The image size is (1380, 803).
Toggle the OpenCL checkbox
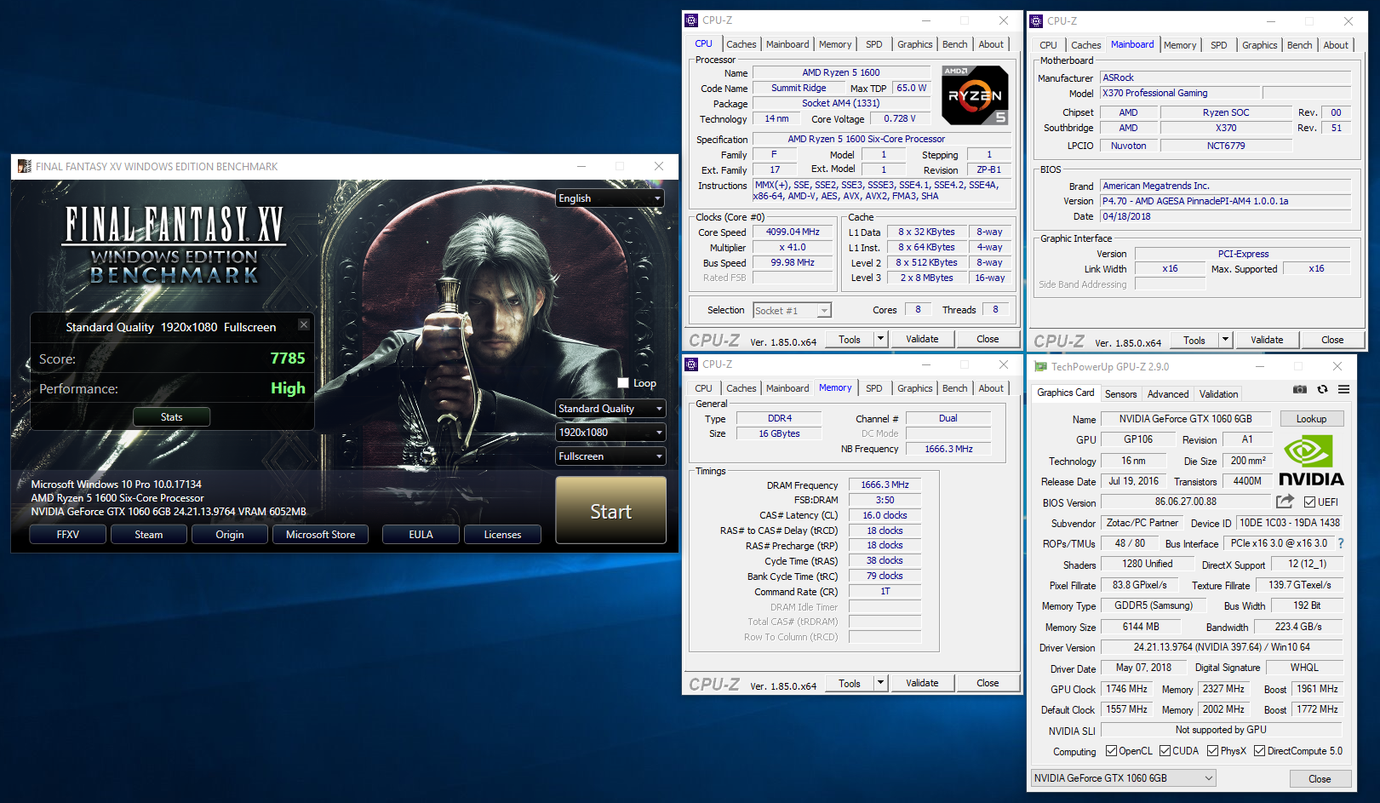(1111, 751)
